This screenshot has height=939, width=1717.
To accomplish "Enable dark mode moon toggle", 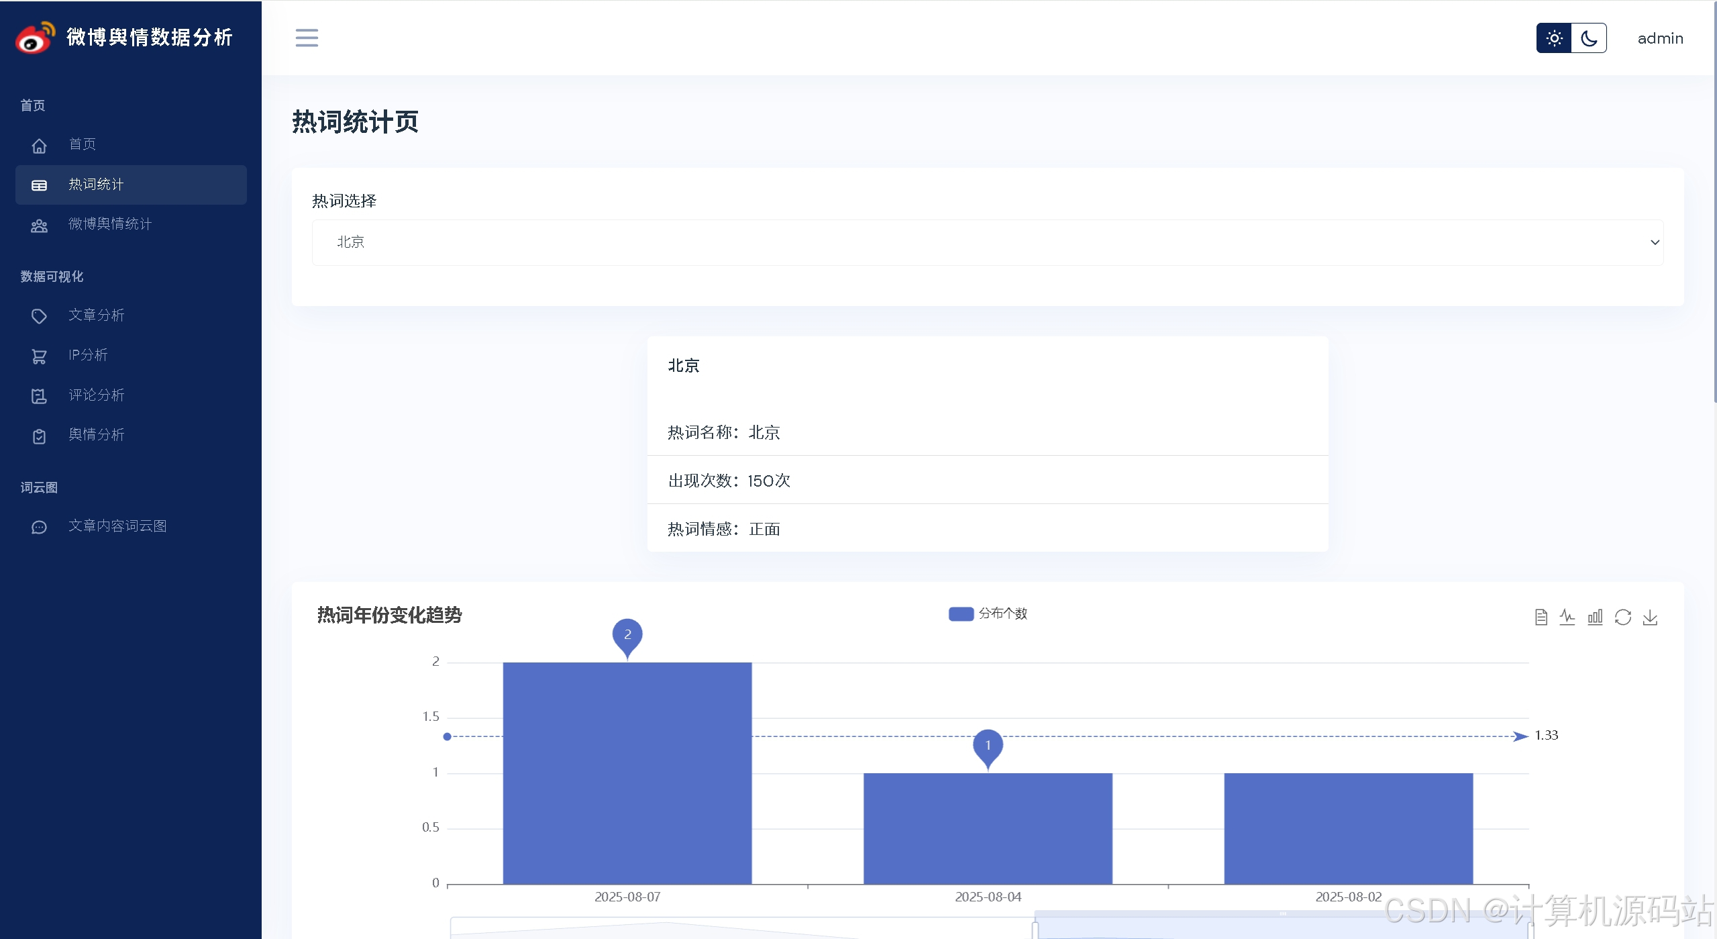I will click(x=1589, y=38).
